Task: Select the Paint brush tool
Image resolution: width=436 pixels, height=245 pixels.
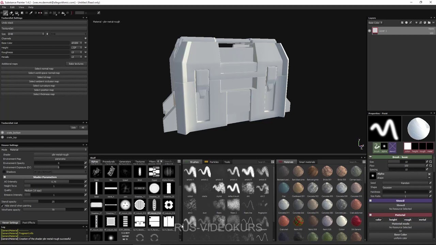Action: pyautogui.click(x=5, y=13)
